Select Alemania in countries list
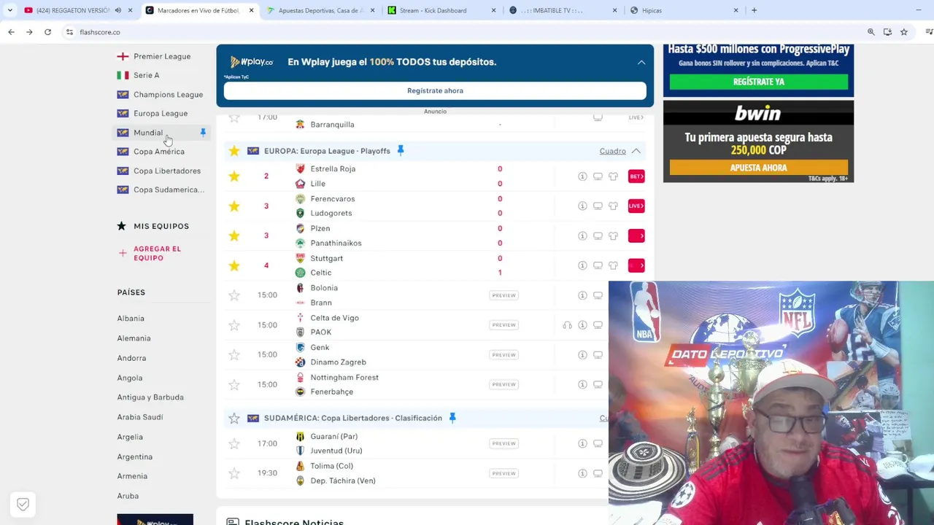934x525 pixels. (x=134, y=338)
